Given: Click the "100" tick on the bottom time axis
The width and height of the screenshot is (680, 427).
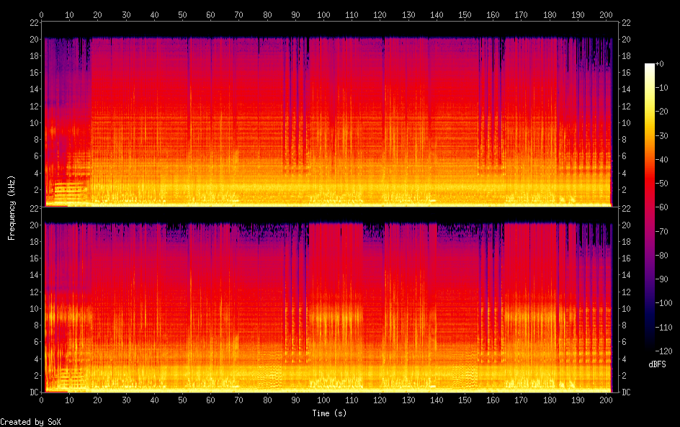Looking at the screenshot, I should pyautogui.click(x=323, y=400).
